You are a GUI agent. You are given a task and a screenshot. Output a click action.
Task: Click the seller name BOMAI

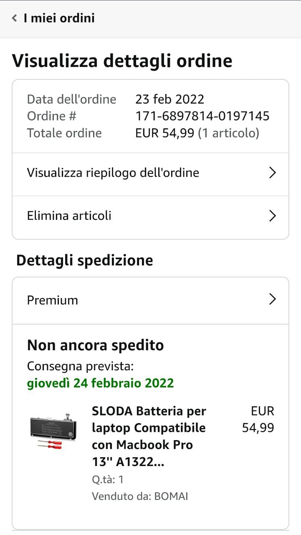pos(171,496)
